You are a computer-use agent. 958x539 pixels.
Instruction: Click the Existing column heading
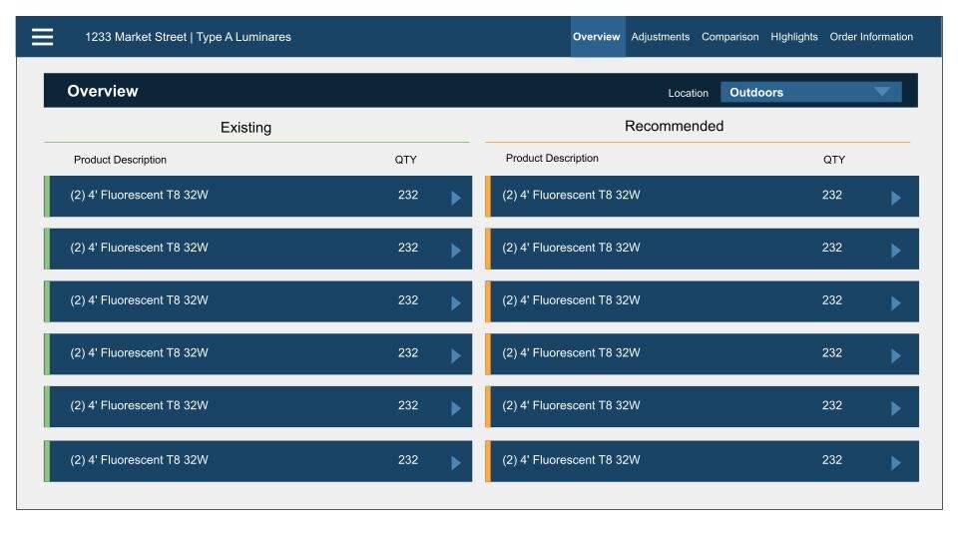245,127
